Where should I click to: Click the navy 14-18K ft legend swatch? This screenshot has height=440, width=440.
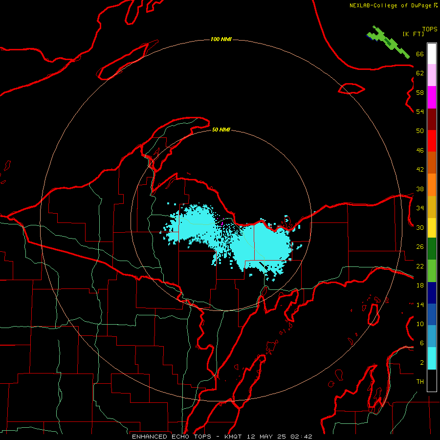432,293
